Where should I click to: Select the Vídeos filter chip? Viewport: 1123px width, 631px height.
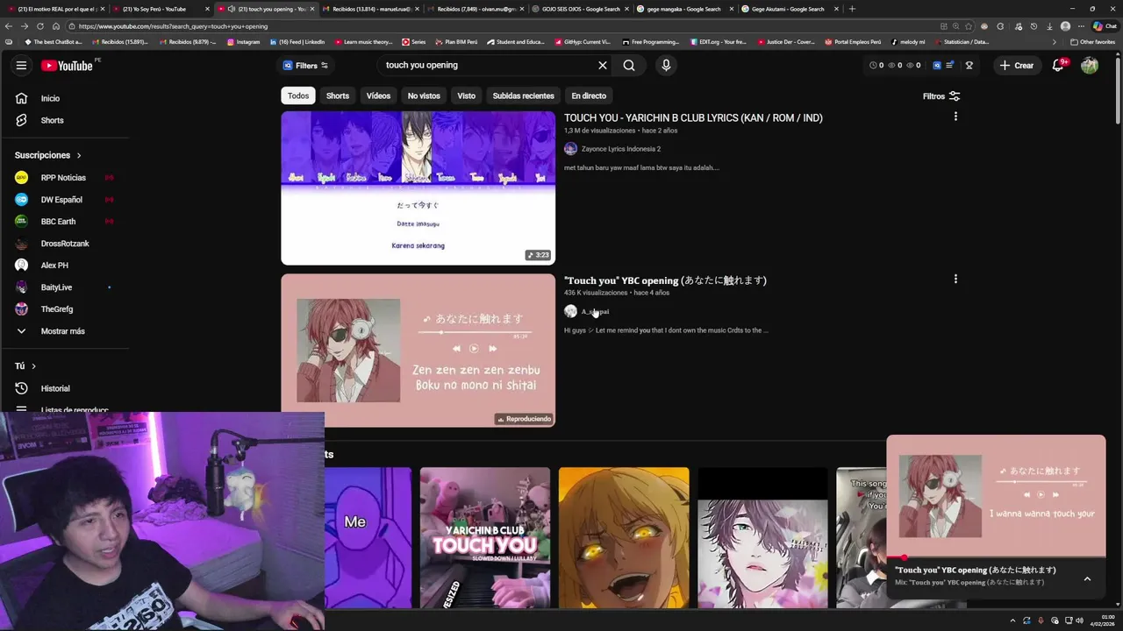378,96
